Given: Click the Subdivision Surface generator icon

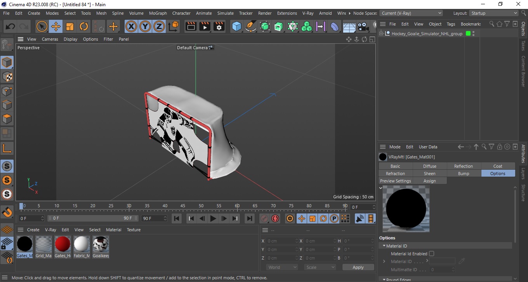Looking at the screenshot, I should (x=265, y=27).
